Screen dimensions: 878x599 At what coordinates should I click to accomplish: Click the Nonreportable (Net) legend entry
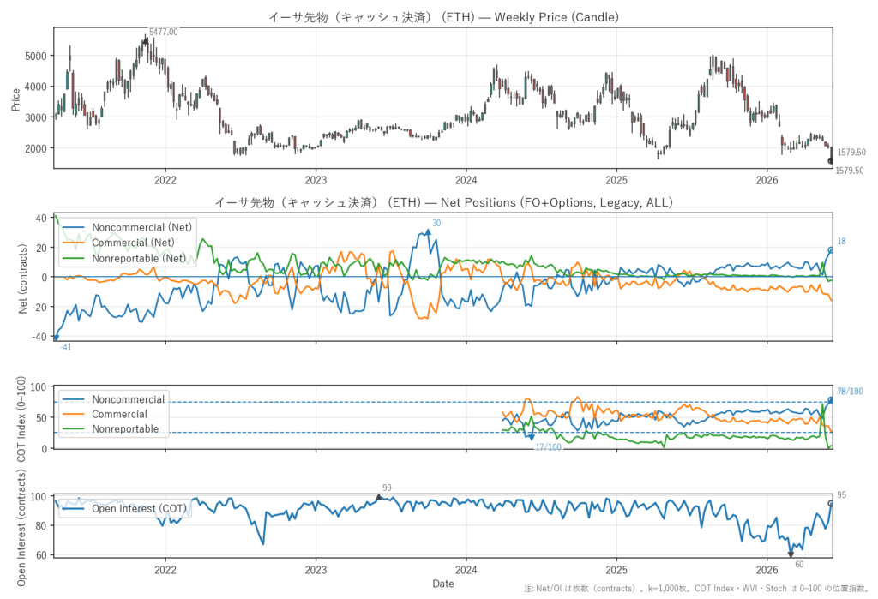[123, 258]
